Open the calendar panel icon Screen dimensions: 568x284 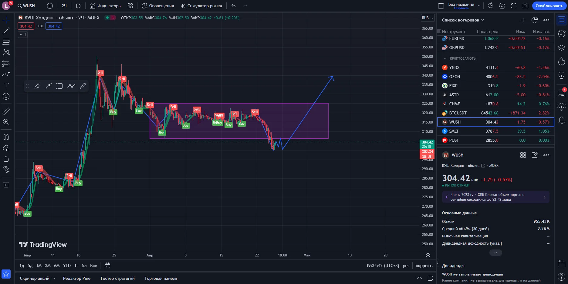coord(562,263)
